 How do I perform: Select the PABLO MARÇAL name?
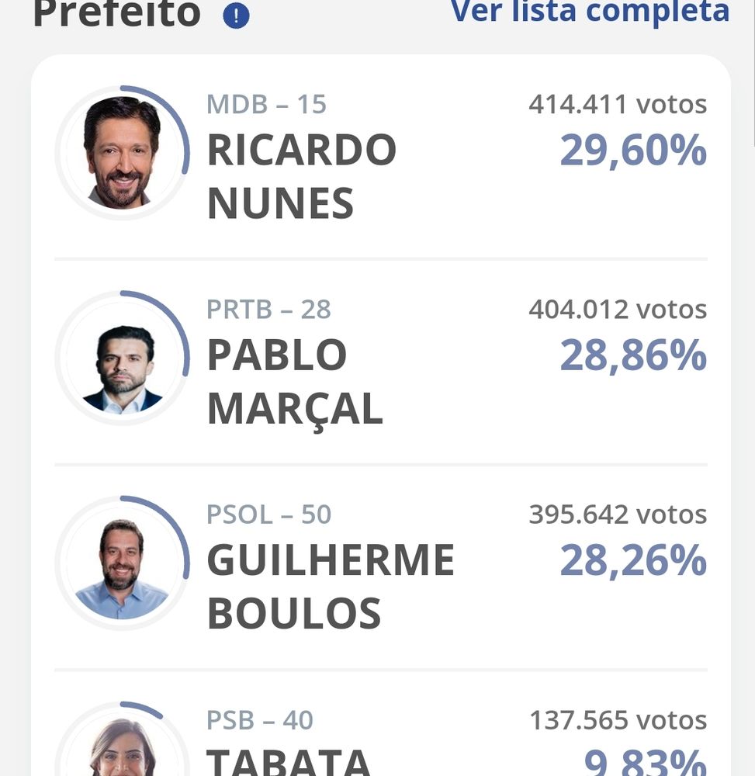[x=294, y=381]
